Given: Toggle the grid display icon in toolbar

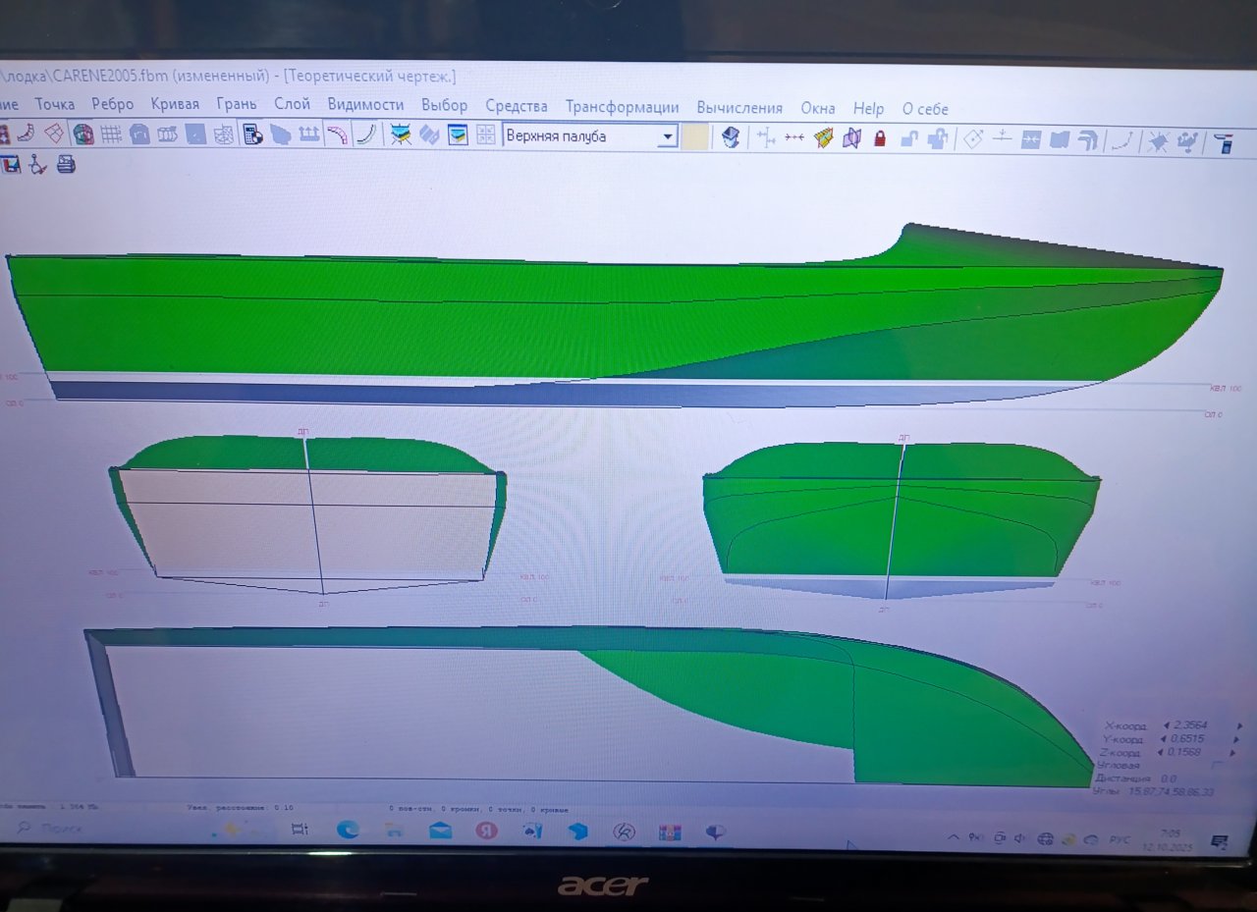Looking at the screenshot, I should pos(111,135).
